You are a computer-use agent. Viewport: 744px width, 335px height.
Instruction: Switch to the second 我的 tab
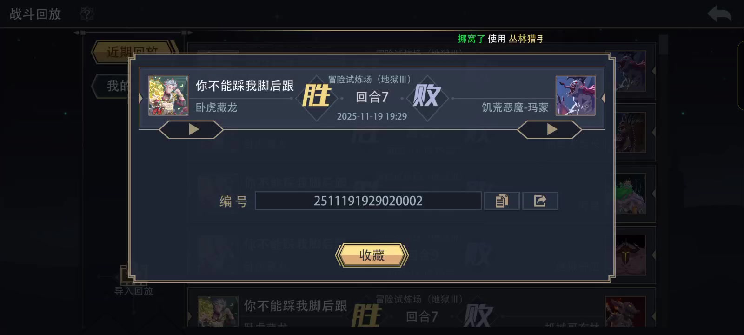(112, 86)
